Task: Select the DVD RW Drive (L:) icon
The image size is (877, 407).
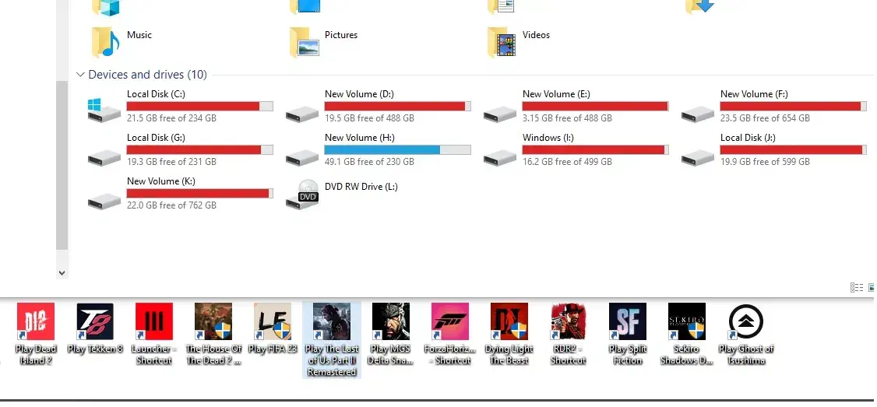Action: click(x=302, y=194)
